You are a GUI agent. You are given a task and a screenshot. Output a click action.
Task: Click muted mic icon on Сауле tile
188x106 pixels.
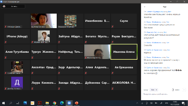113,27
